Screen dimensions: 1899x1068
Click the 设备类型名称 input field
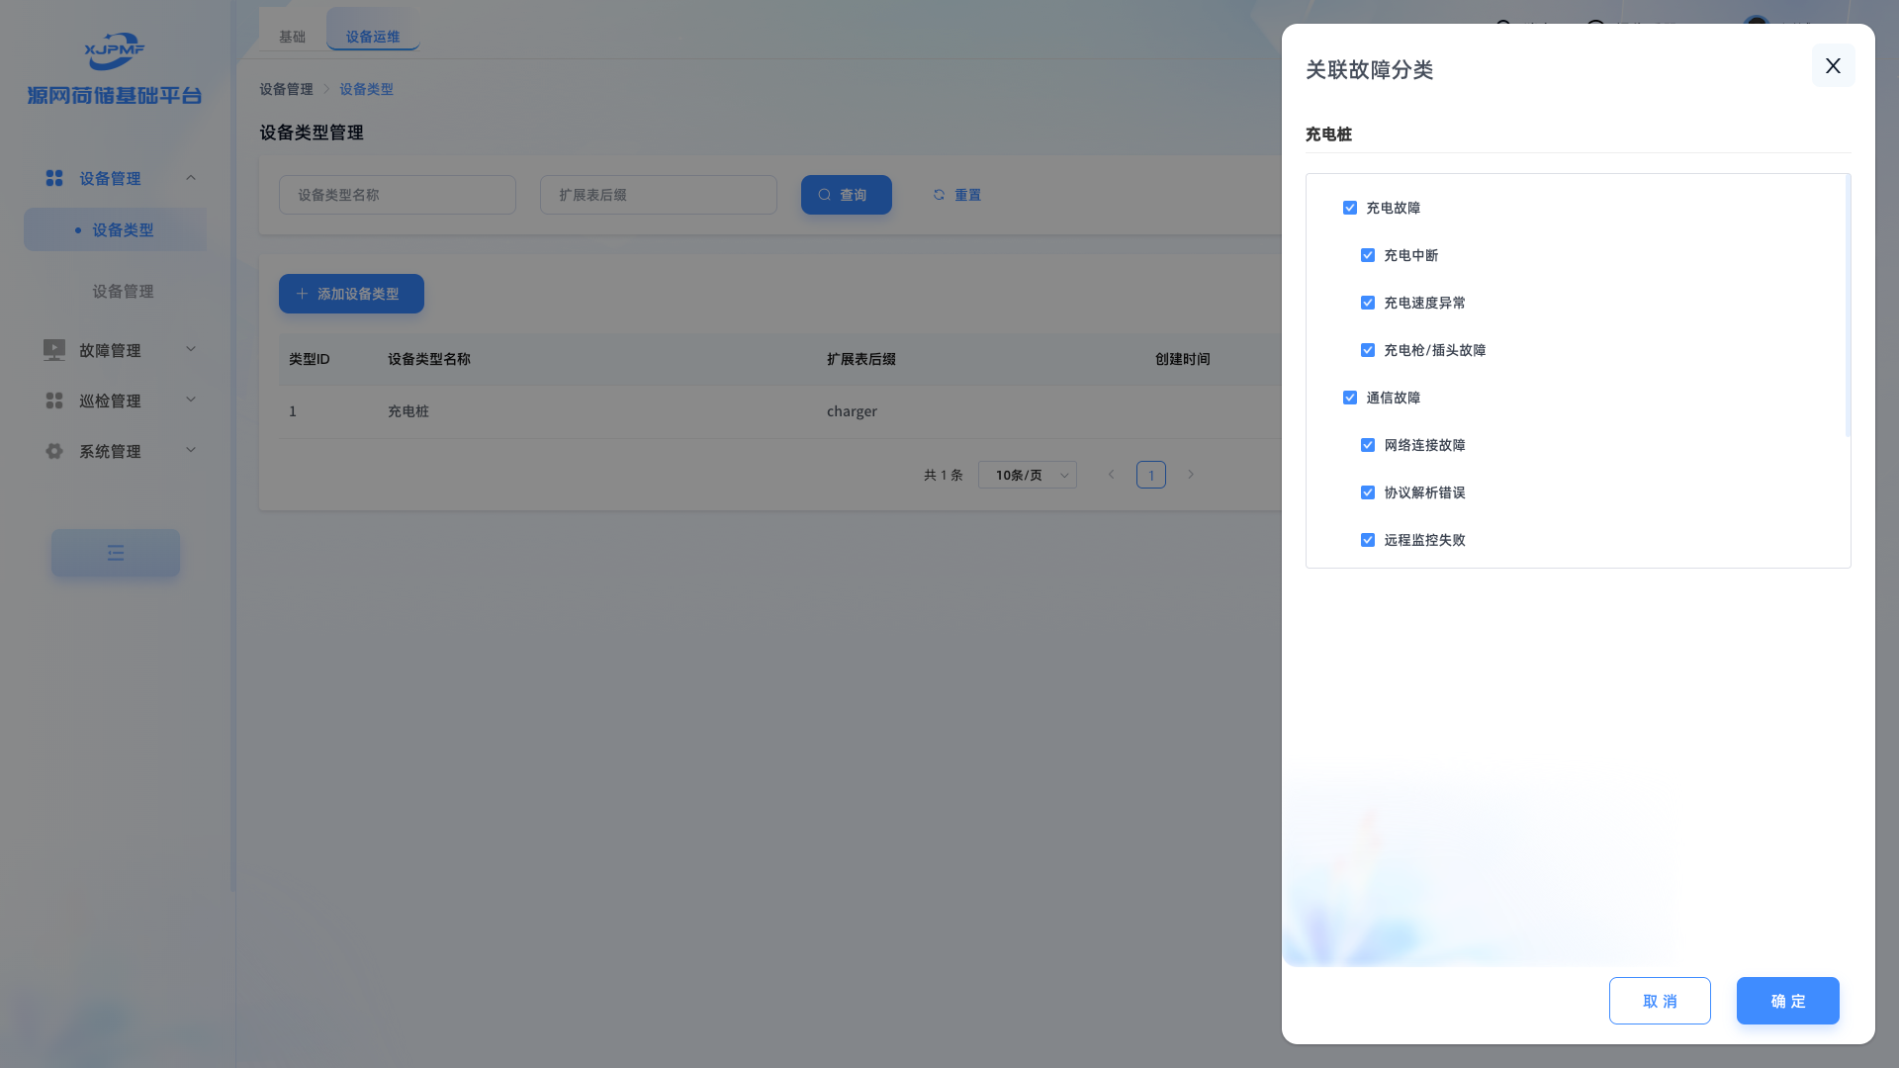[398, 195]
